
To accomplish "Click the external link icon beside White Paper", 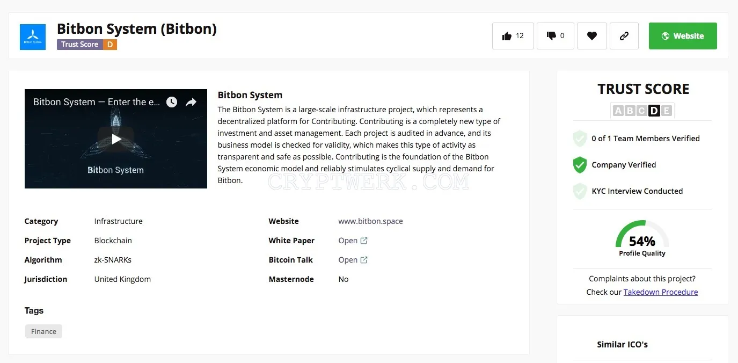I will (x=364, y=241).
